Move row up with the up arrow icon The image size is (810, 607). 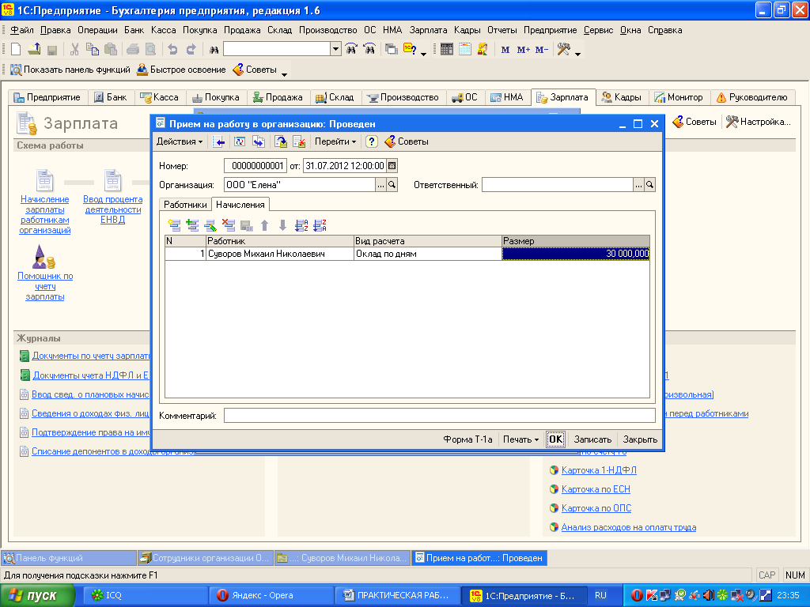[264, 225]
